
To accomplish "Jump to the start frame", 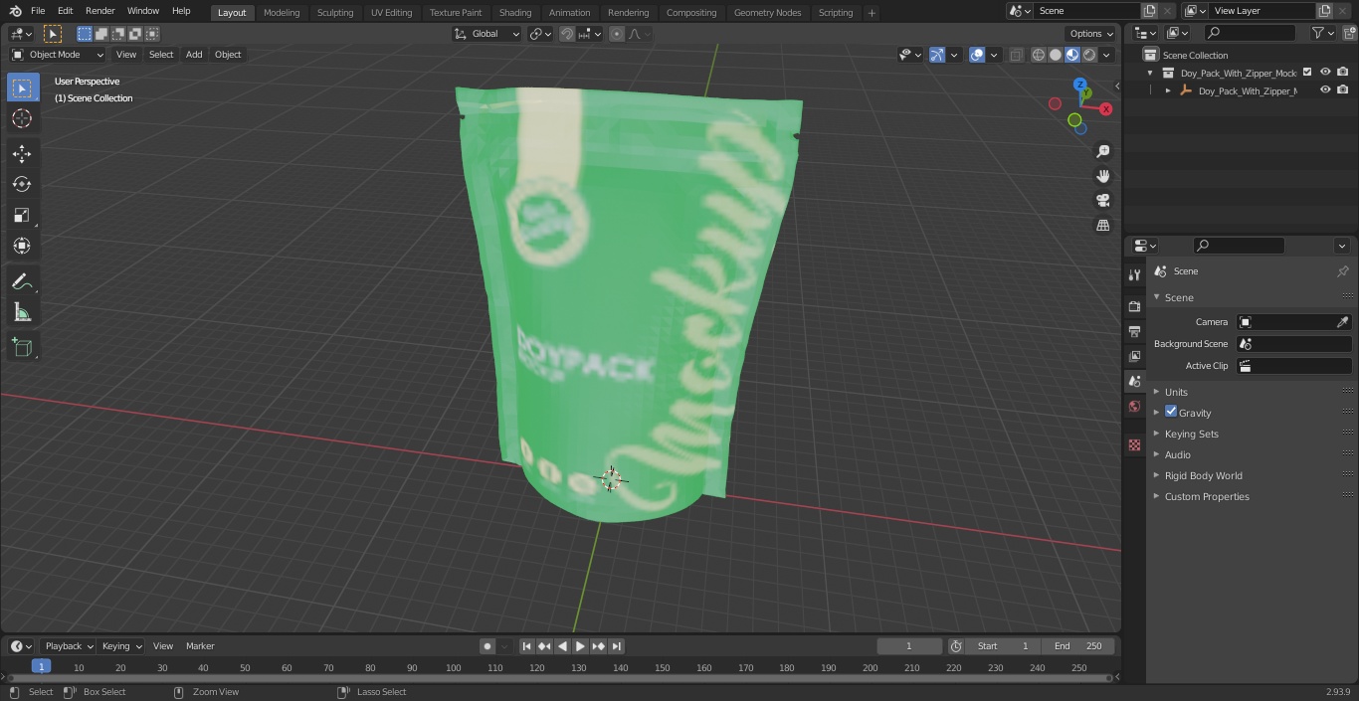I will coord(526,646).
